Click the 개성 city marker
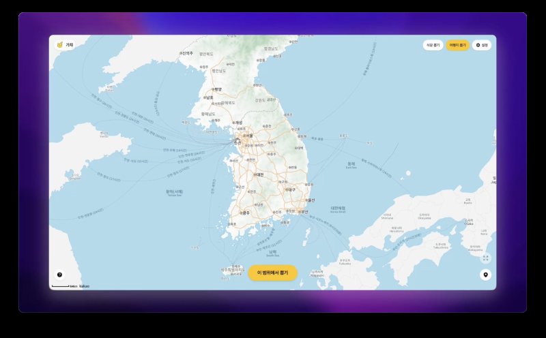Image resolution: width=546 pixels, height=338 pixels. [x=237, y=123]
